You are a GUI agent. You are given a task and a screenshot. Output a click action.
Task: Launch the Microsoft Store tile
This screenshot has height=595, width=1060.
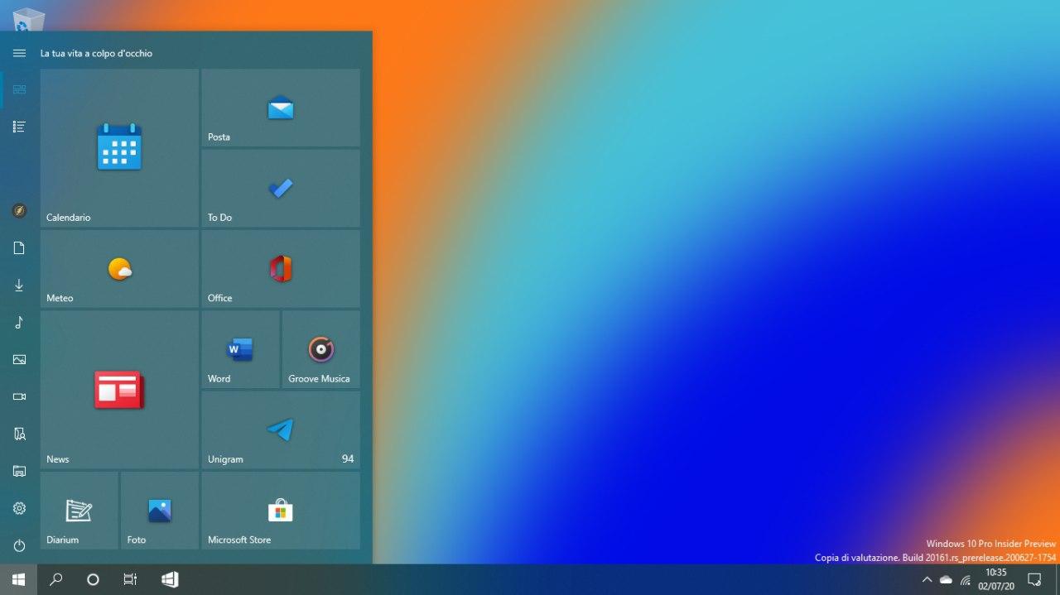click(x=281, y=511)
